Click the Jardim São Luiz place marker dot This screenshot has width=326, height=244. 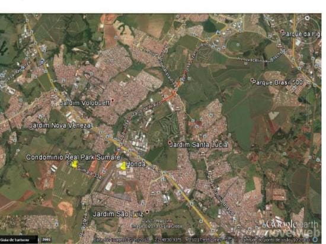pyautogui.click(x=147, y=211)
